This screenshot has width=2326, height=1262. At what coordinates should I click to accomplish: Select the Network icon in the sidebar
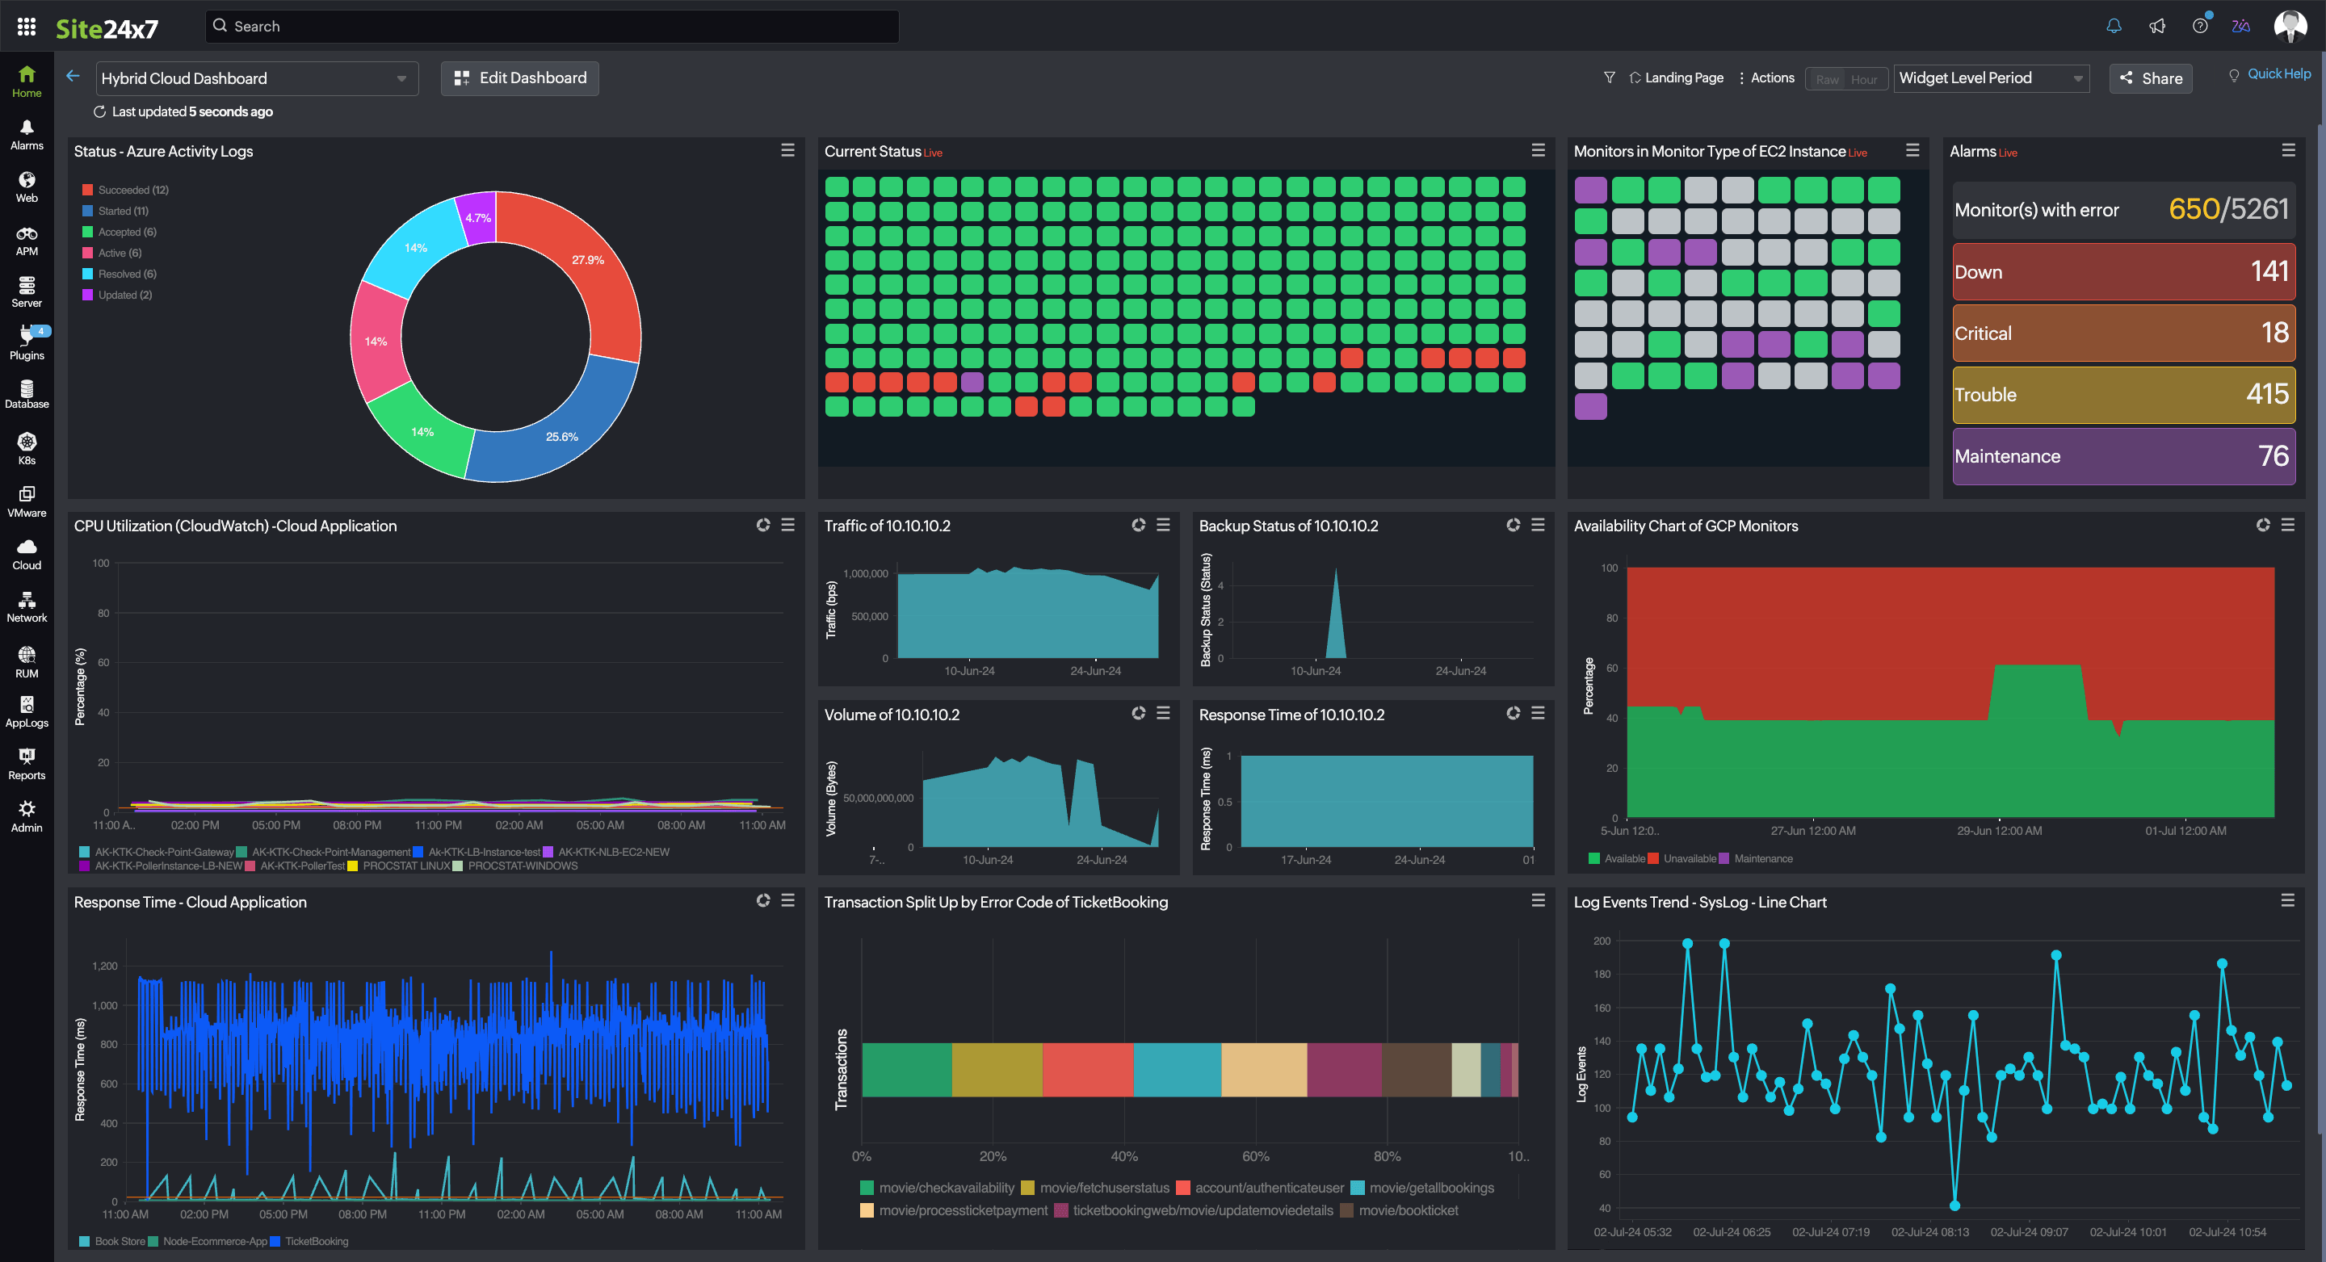click(26, 606)
